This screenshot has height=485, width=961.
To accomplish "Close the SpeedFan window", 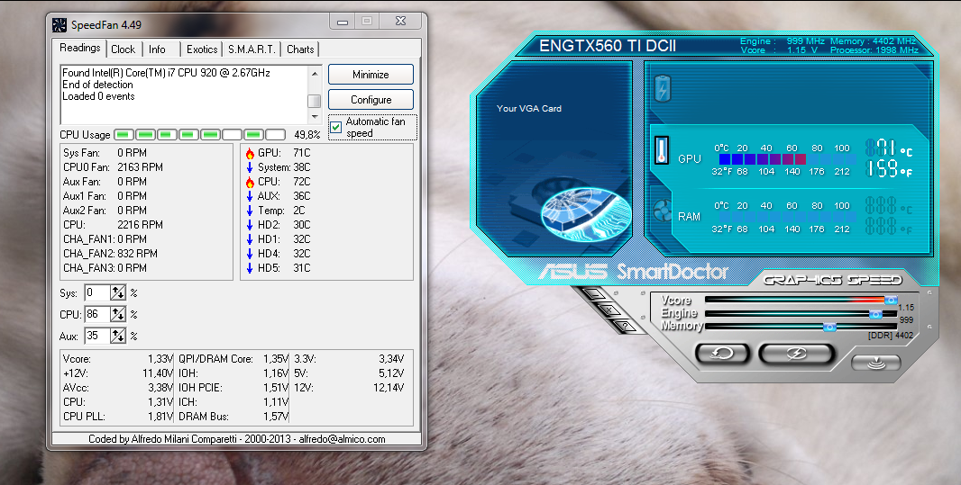I will click(x=400, y=22).
